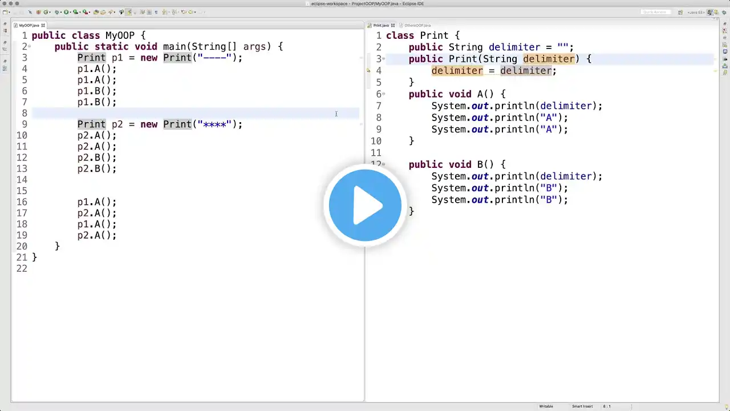This screenshot has height=411, width=730.
Task: Click the New Java Class icon
Action: pyautogui.click(x=46, y=12)
